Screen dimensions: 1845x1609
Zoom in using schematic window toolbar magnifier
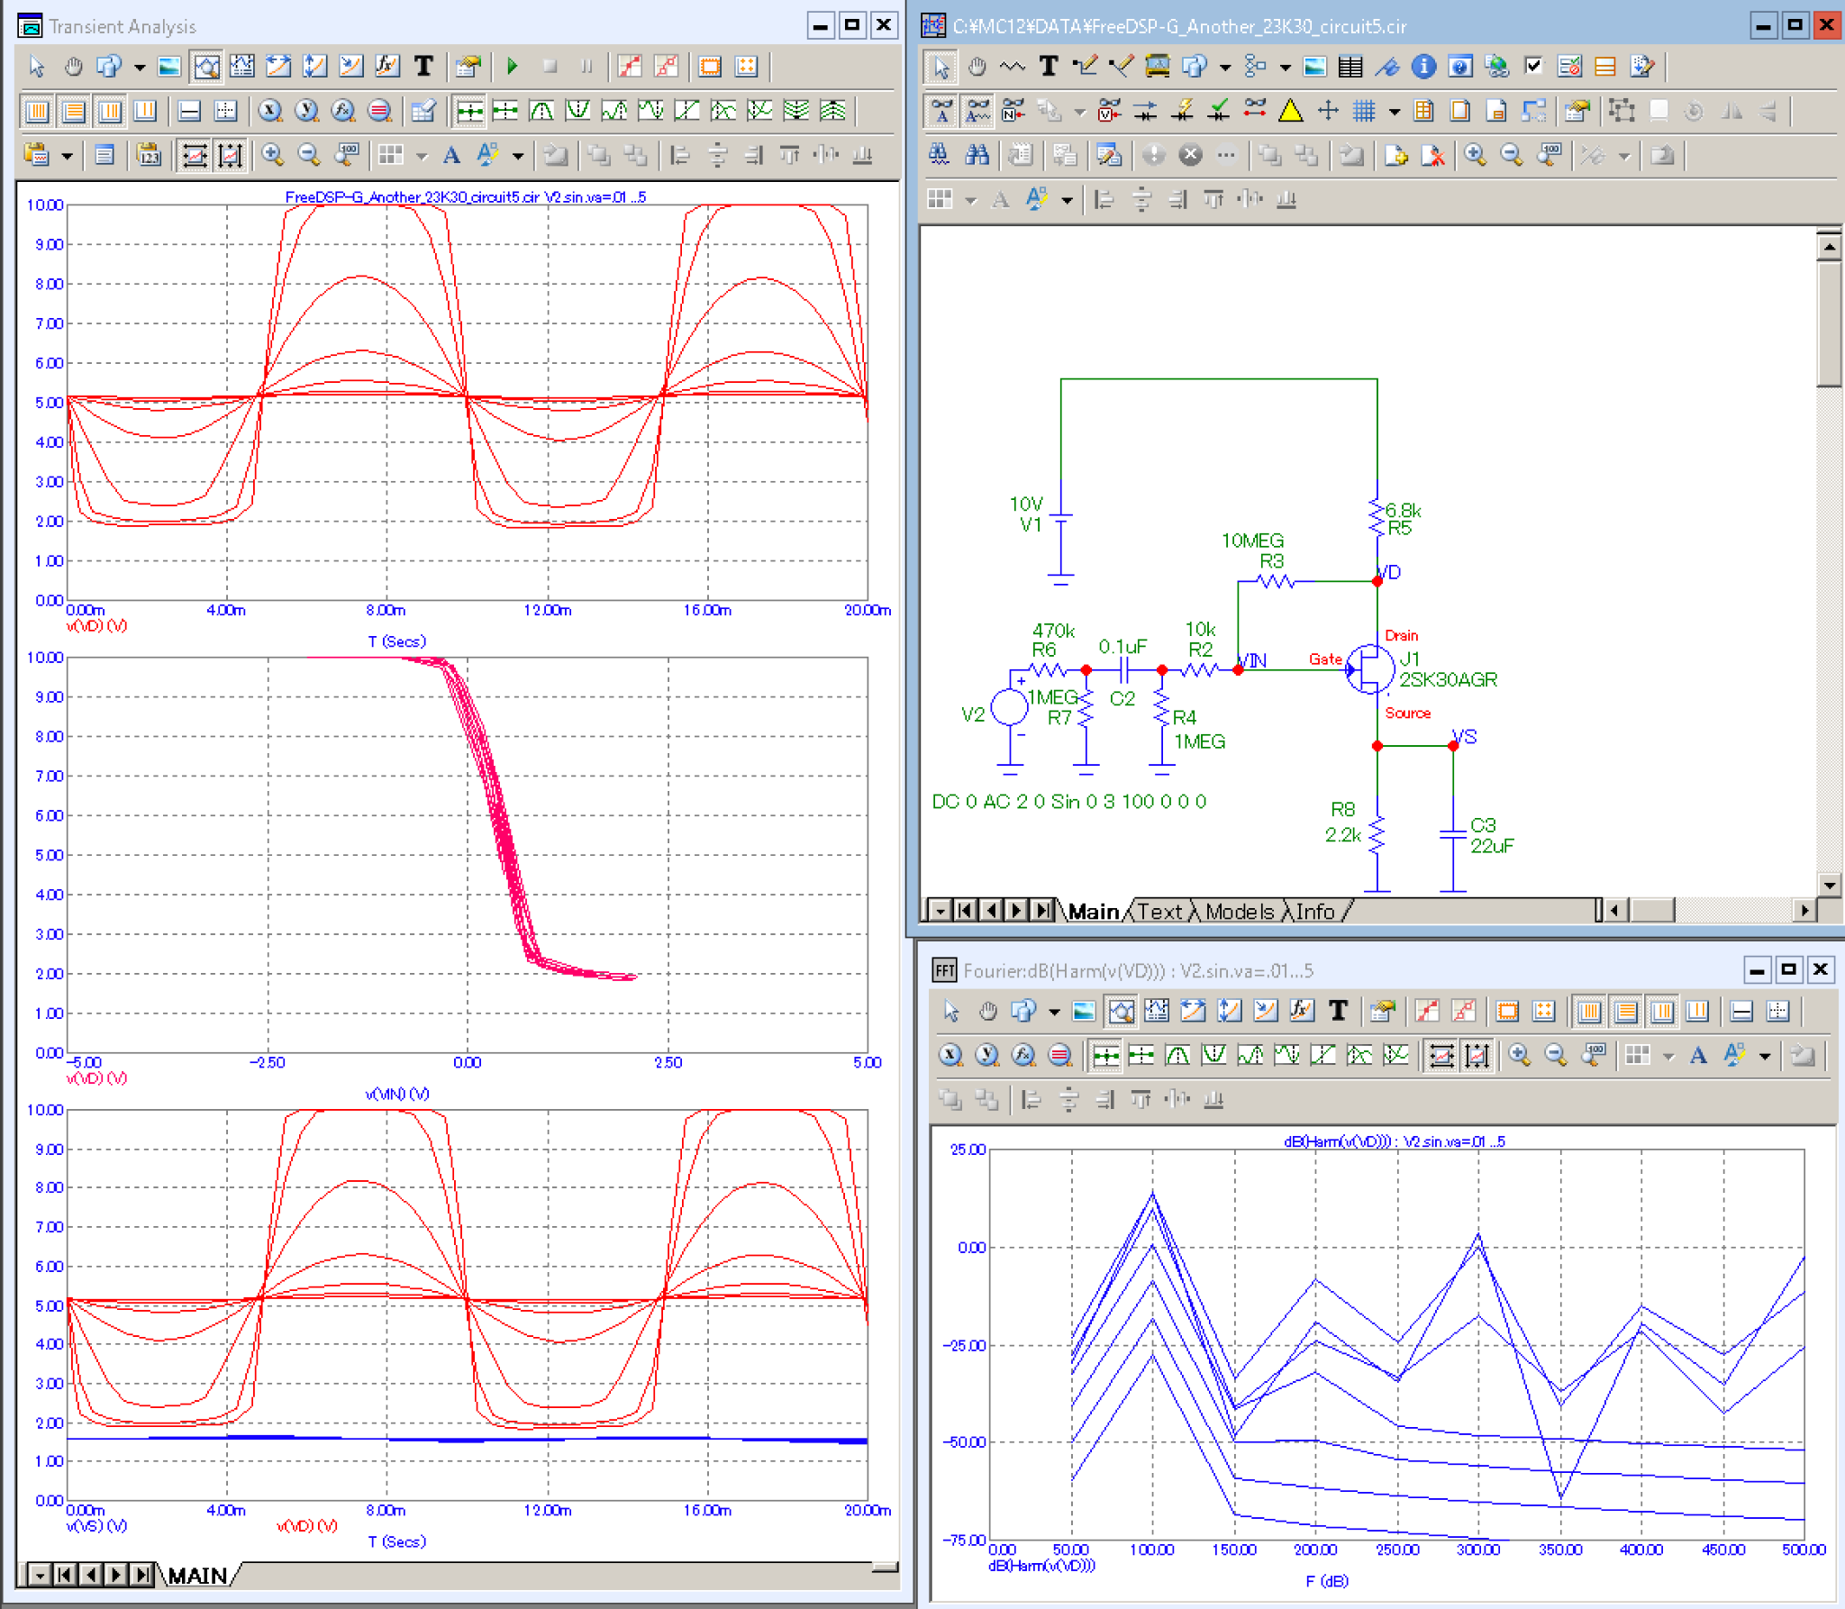pyautogui.click(x=1475, y=155)
